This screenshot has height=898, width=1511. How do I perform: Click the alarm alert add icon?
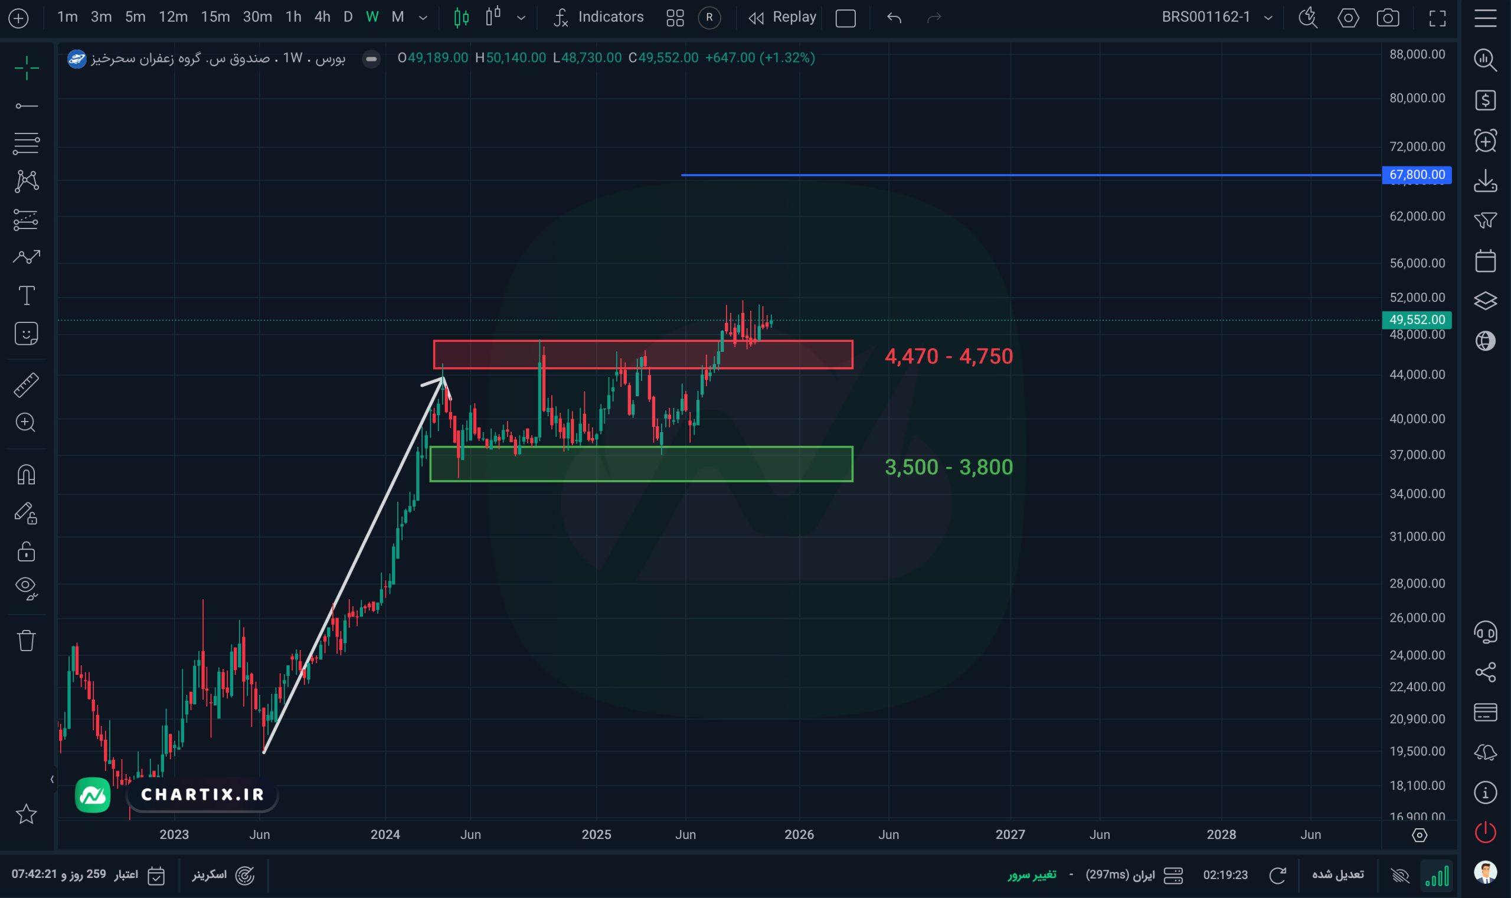click(1485, 141)
